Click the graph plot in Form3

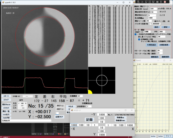tap(152, 98)
